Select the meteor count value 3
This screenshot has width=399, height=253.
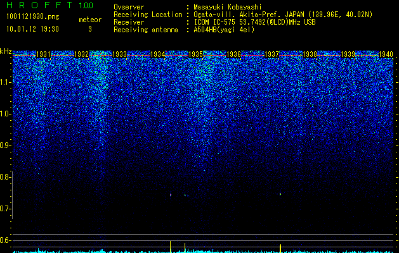tap(90, 29)
